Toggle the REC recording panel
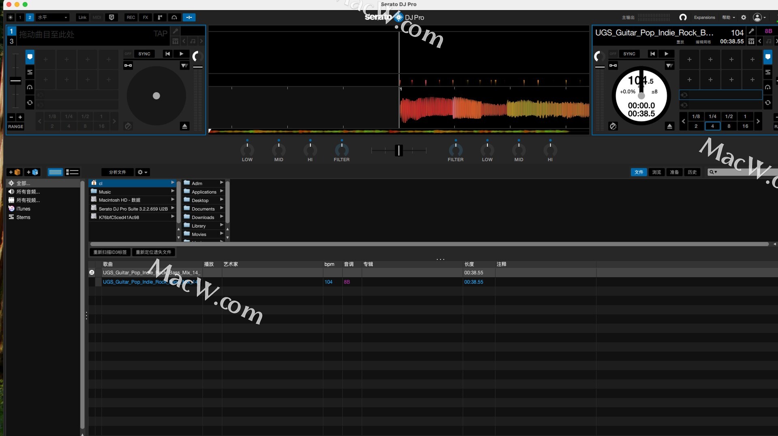Viewport: 778px width, 436px height. point(131,17)
